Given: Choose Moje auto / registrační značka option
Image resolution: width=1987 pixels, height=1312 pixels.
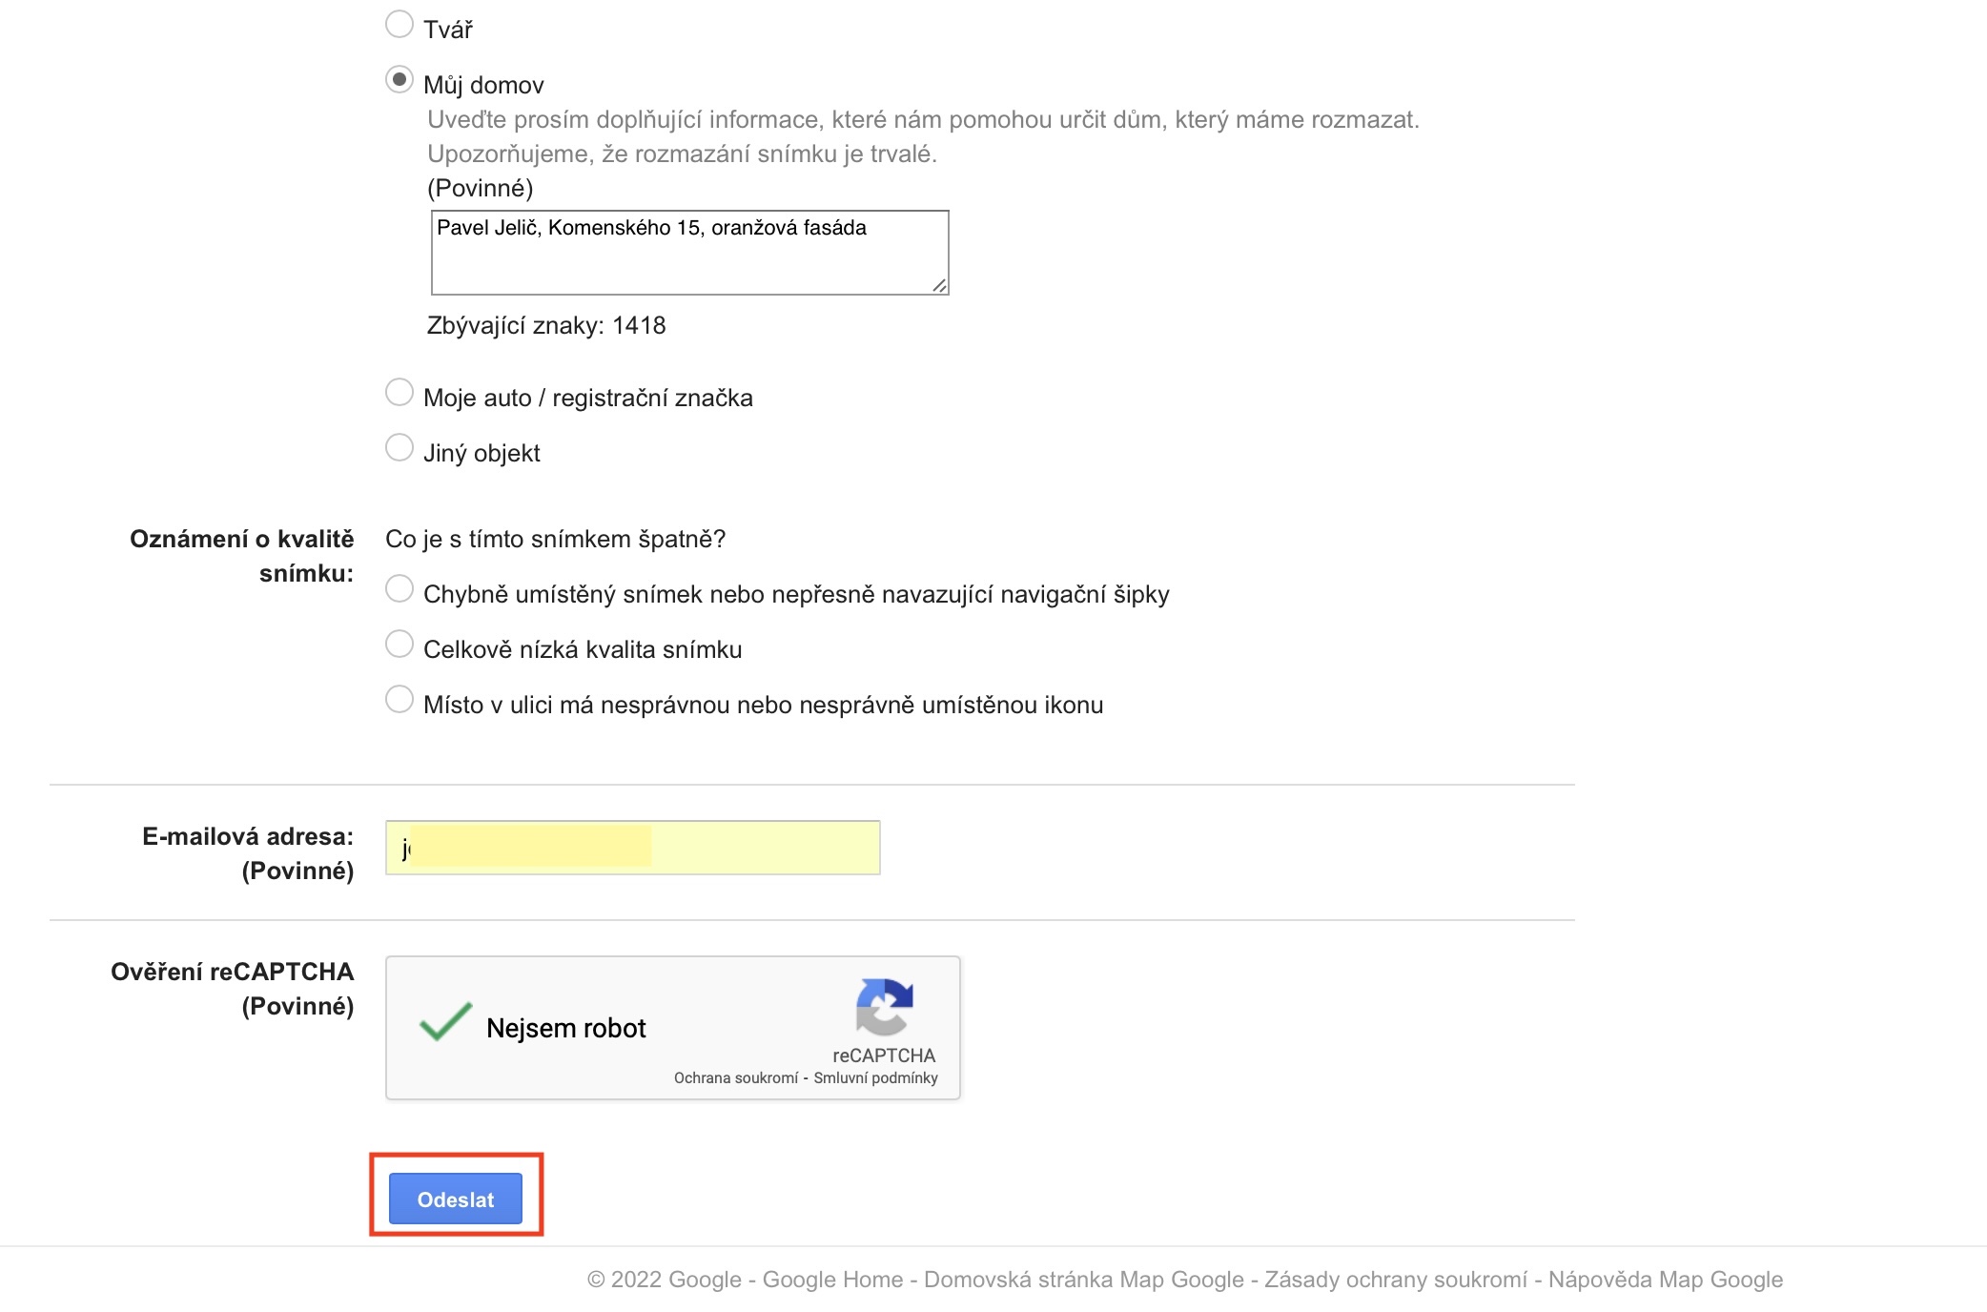Looking at the screenshot, I should (399, 392).
